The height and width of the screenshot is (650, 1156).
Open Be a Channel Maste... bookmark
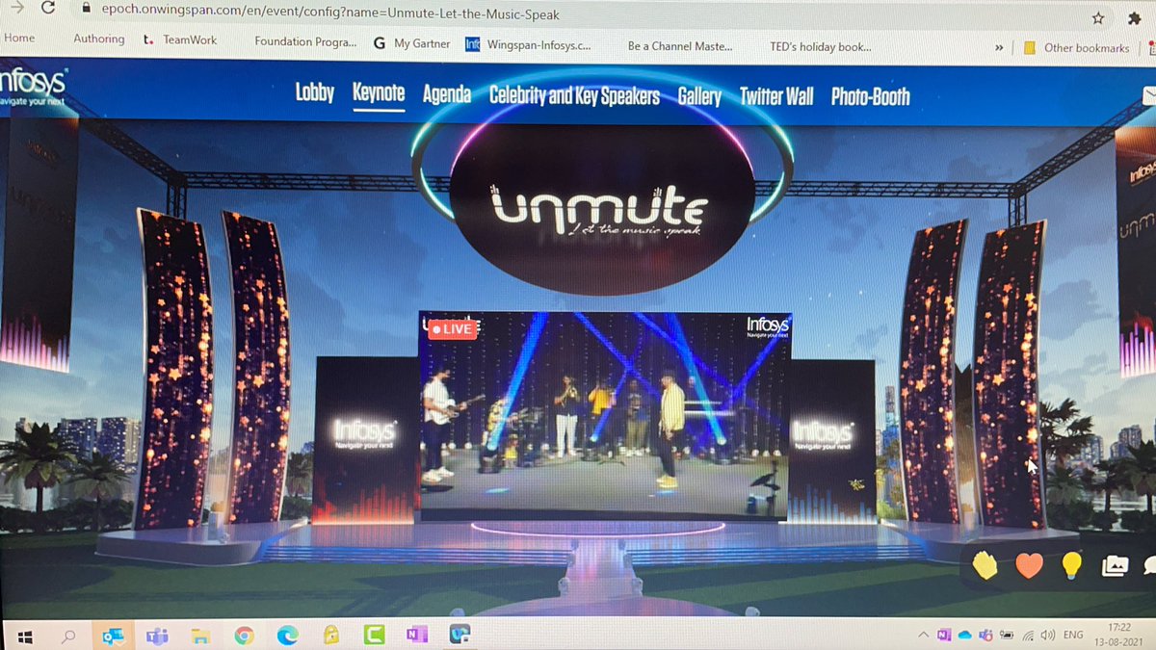(679, 45)
